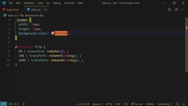The height and width of the screenshot is (106, 188).
Task: Open the color picker swatch for #e97634
Action: click(x=53, y=33)
